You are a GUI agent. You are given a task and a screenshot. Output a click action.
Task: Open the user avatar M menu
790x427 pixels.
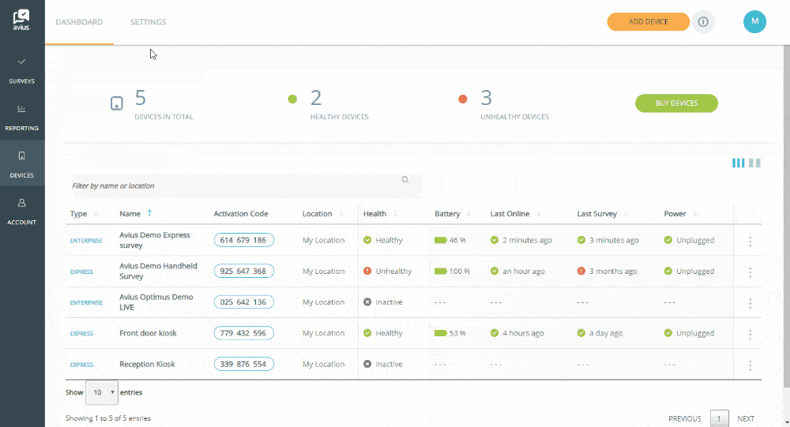click(754, 22)
